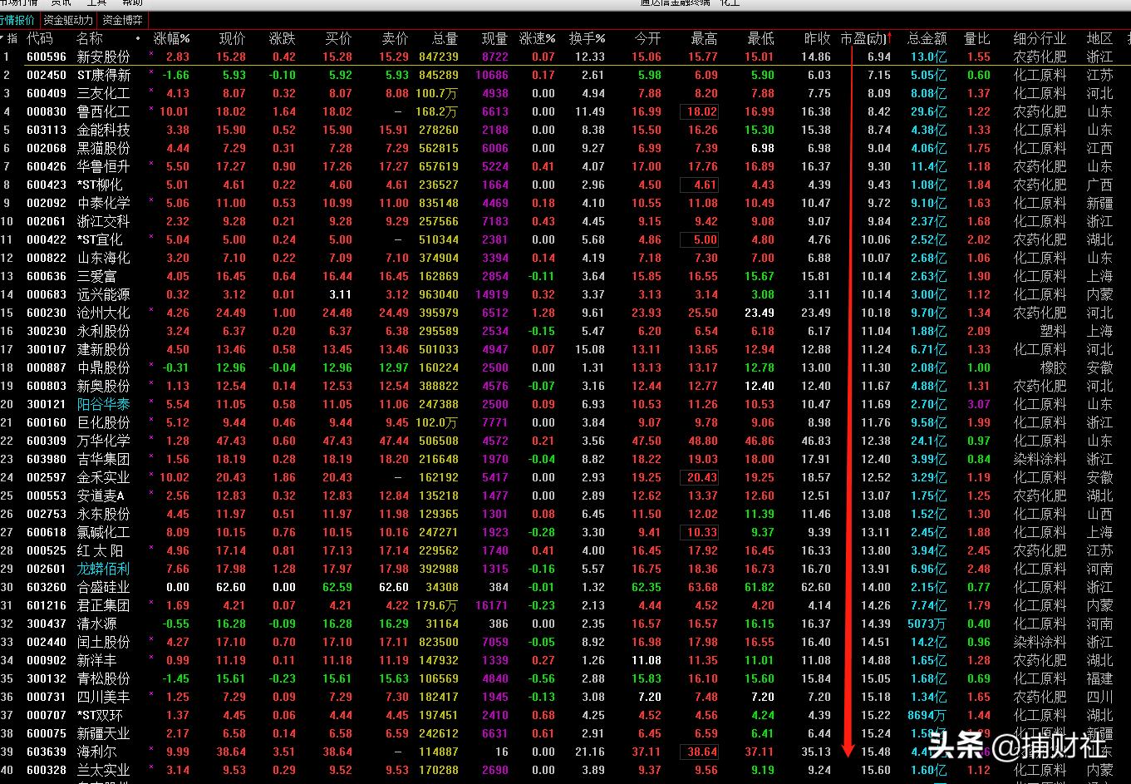1131x784 pixels.
Task: Toggle sort on 市盈(动) column header
Action: coord(866,38)
